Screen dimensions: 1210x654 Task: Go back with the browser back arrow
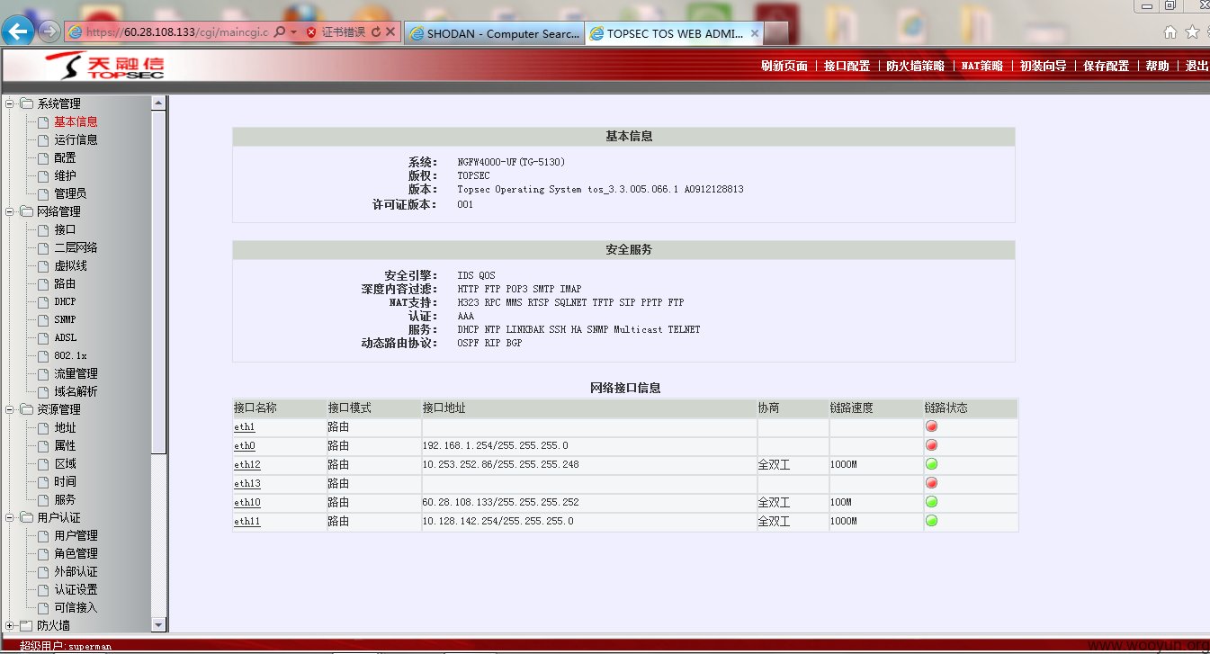20,31
